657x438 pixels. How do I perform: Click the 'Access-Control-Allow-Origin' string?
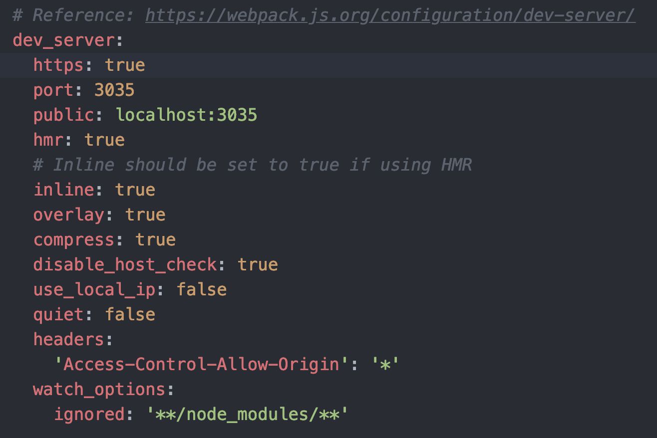point(201,365)
